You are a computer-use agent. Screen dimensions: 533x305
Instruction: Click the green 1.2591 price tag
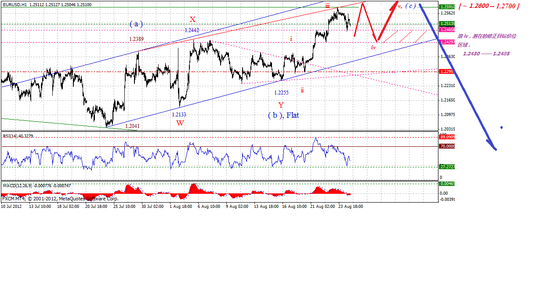[447, 7]
